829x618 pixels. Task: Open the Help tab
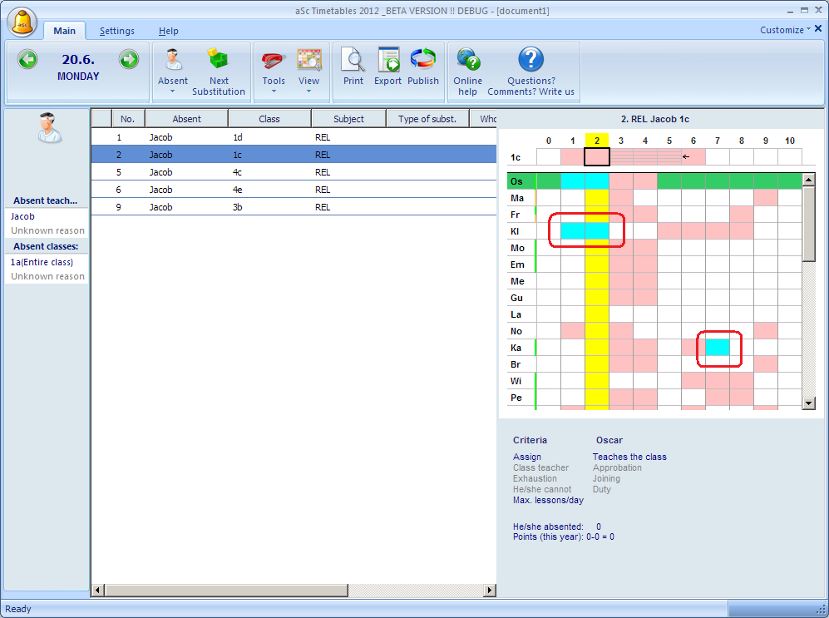(169, 31)
